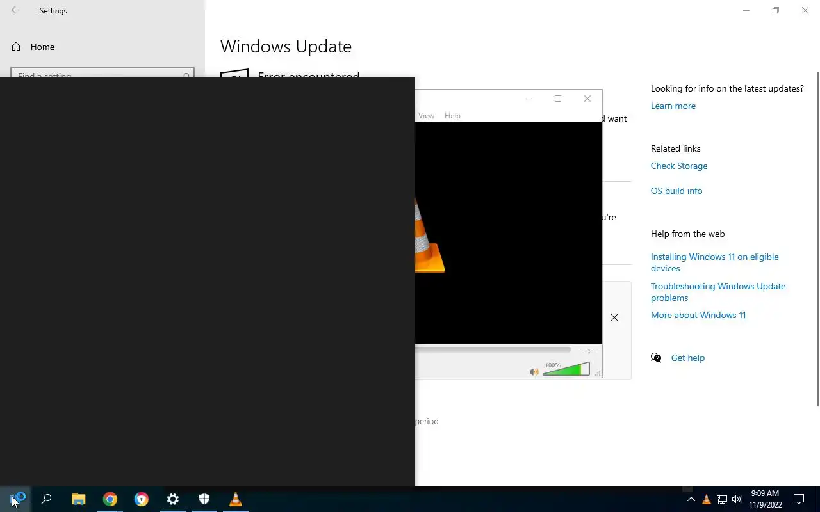The width and height of the screenshot is (820, 512).
Task: Switch to Settings gear in taskbar
Action: [173, 499]
